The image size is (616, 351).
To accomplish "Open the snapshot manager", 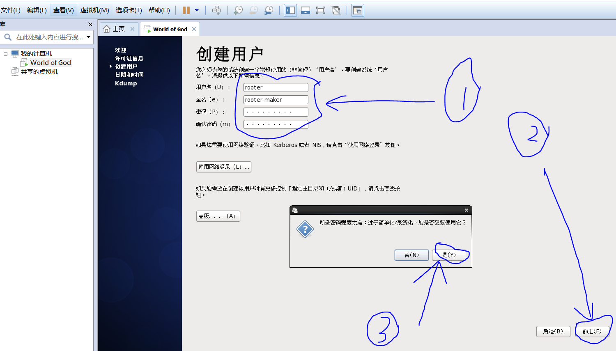I will point(269,10).
